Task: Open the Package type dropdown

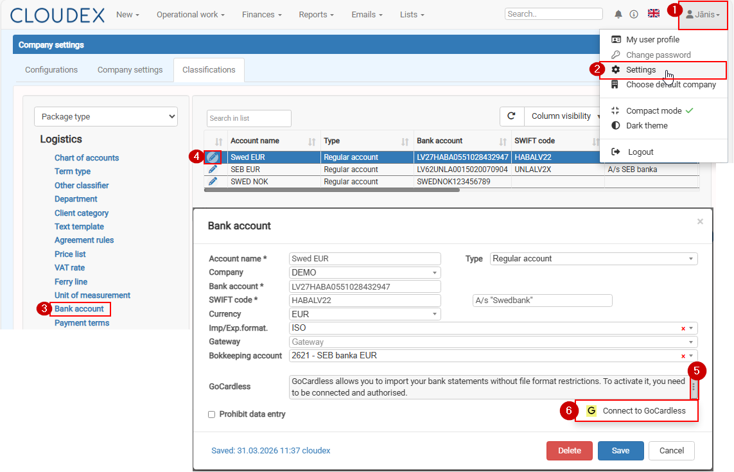Action: [106, 117]
